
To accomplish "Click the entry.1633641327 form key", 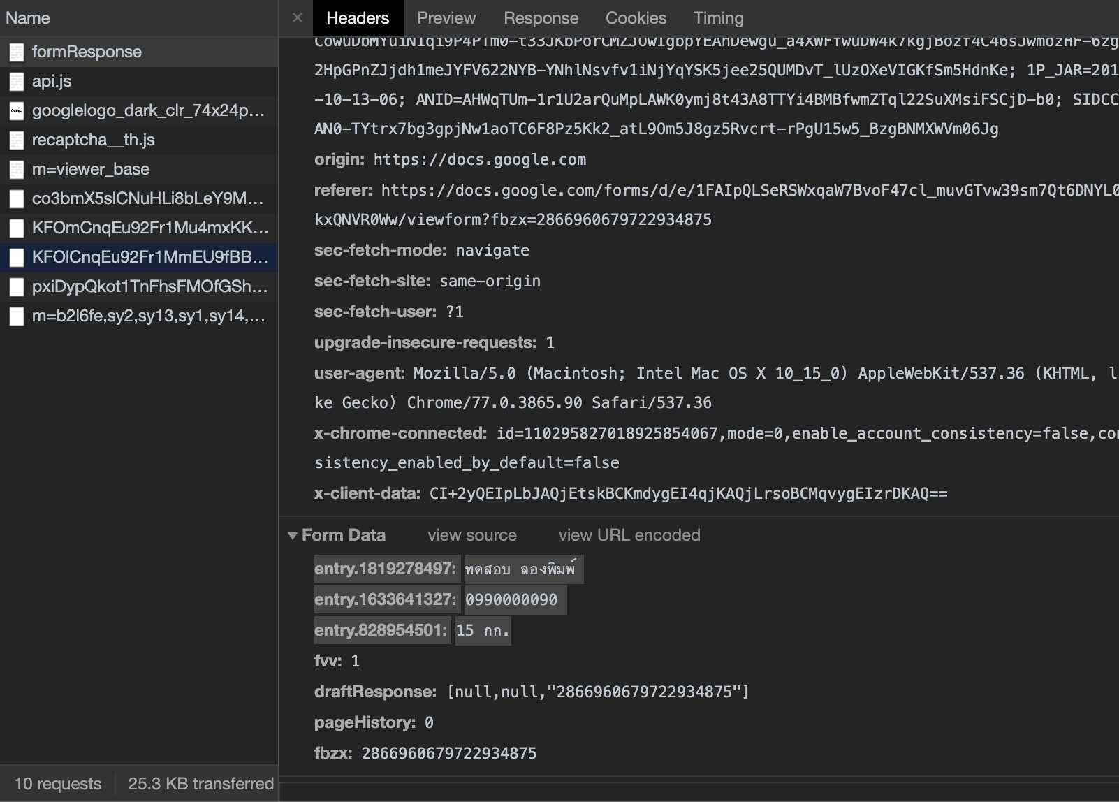I will pos(386,599).
